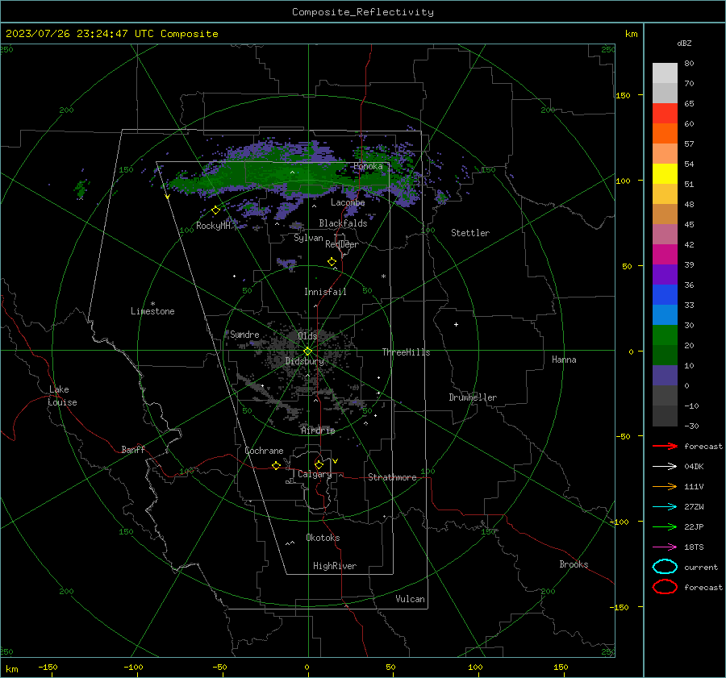Click the Innisfail label

(x=325, y=292)
